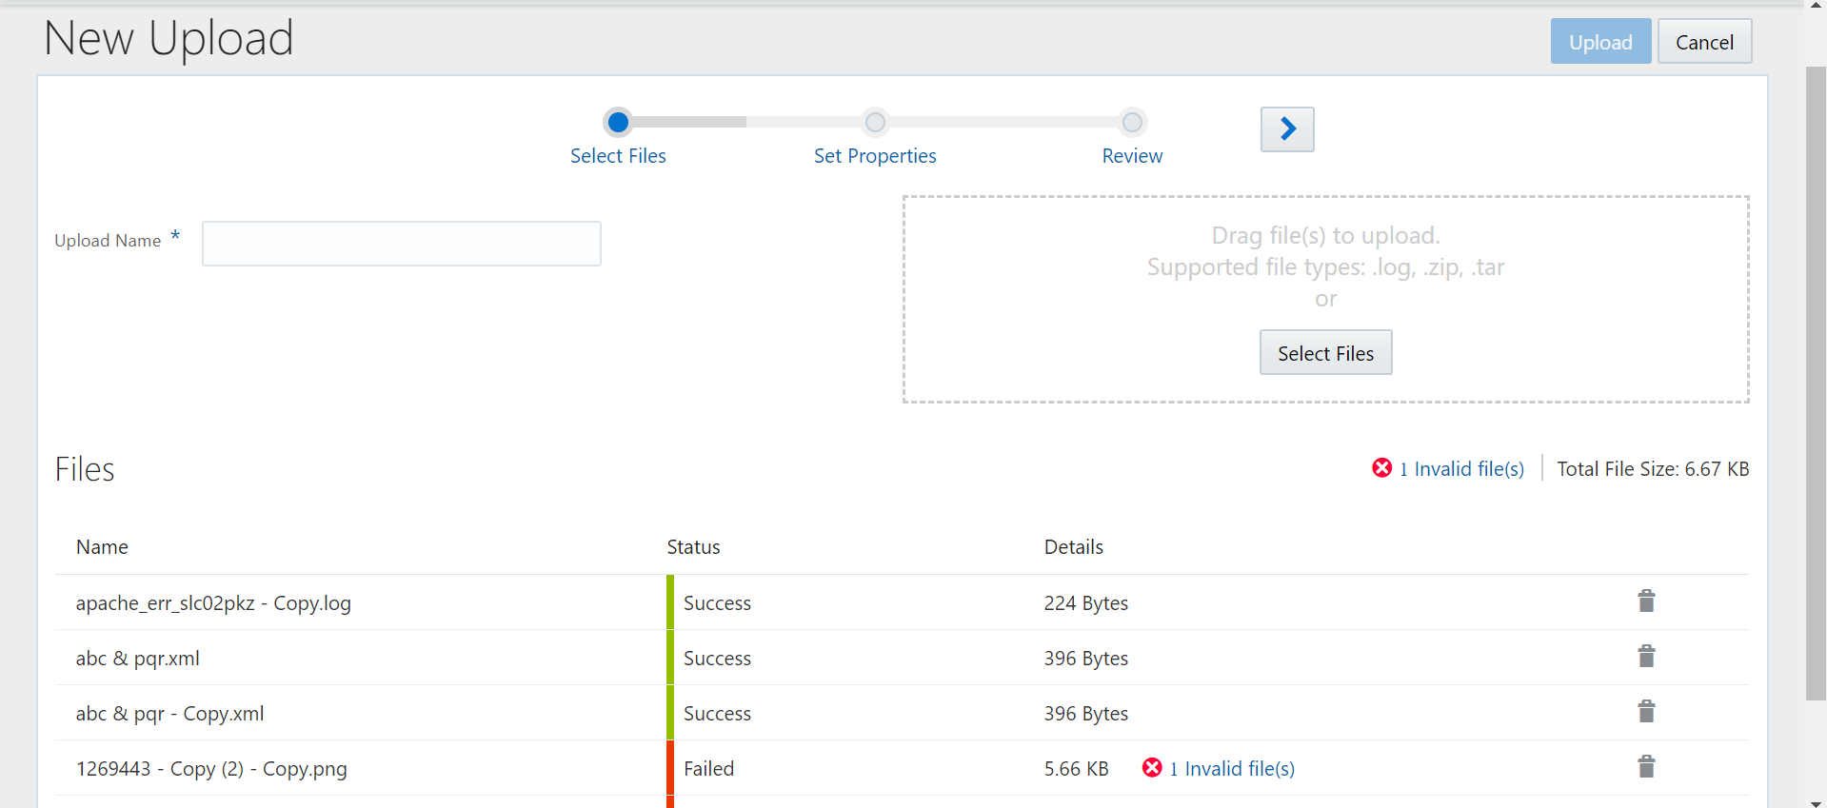Open file chooser with Select Files button
This screenshot has width=1827, height=808.
1325,353
